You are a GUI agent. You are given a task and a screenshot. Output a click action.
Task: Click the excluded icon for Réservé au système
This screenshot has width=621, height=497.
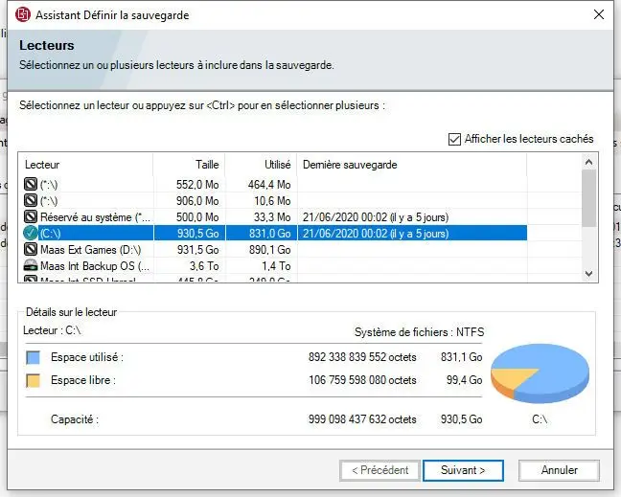(x=31, y=216)
